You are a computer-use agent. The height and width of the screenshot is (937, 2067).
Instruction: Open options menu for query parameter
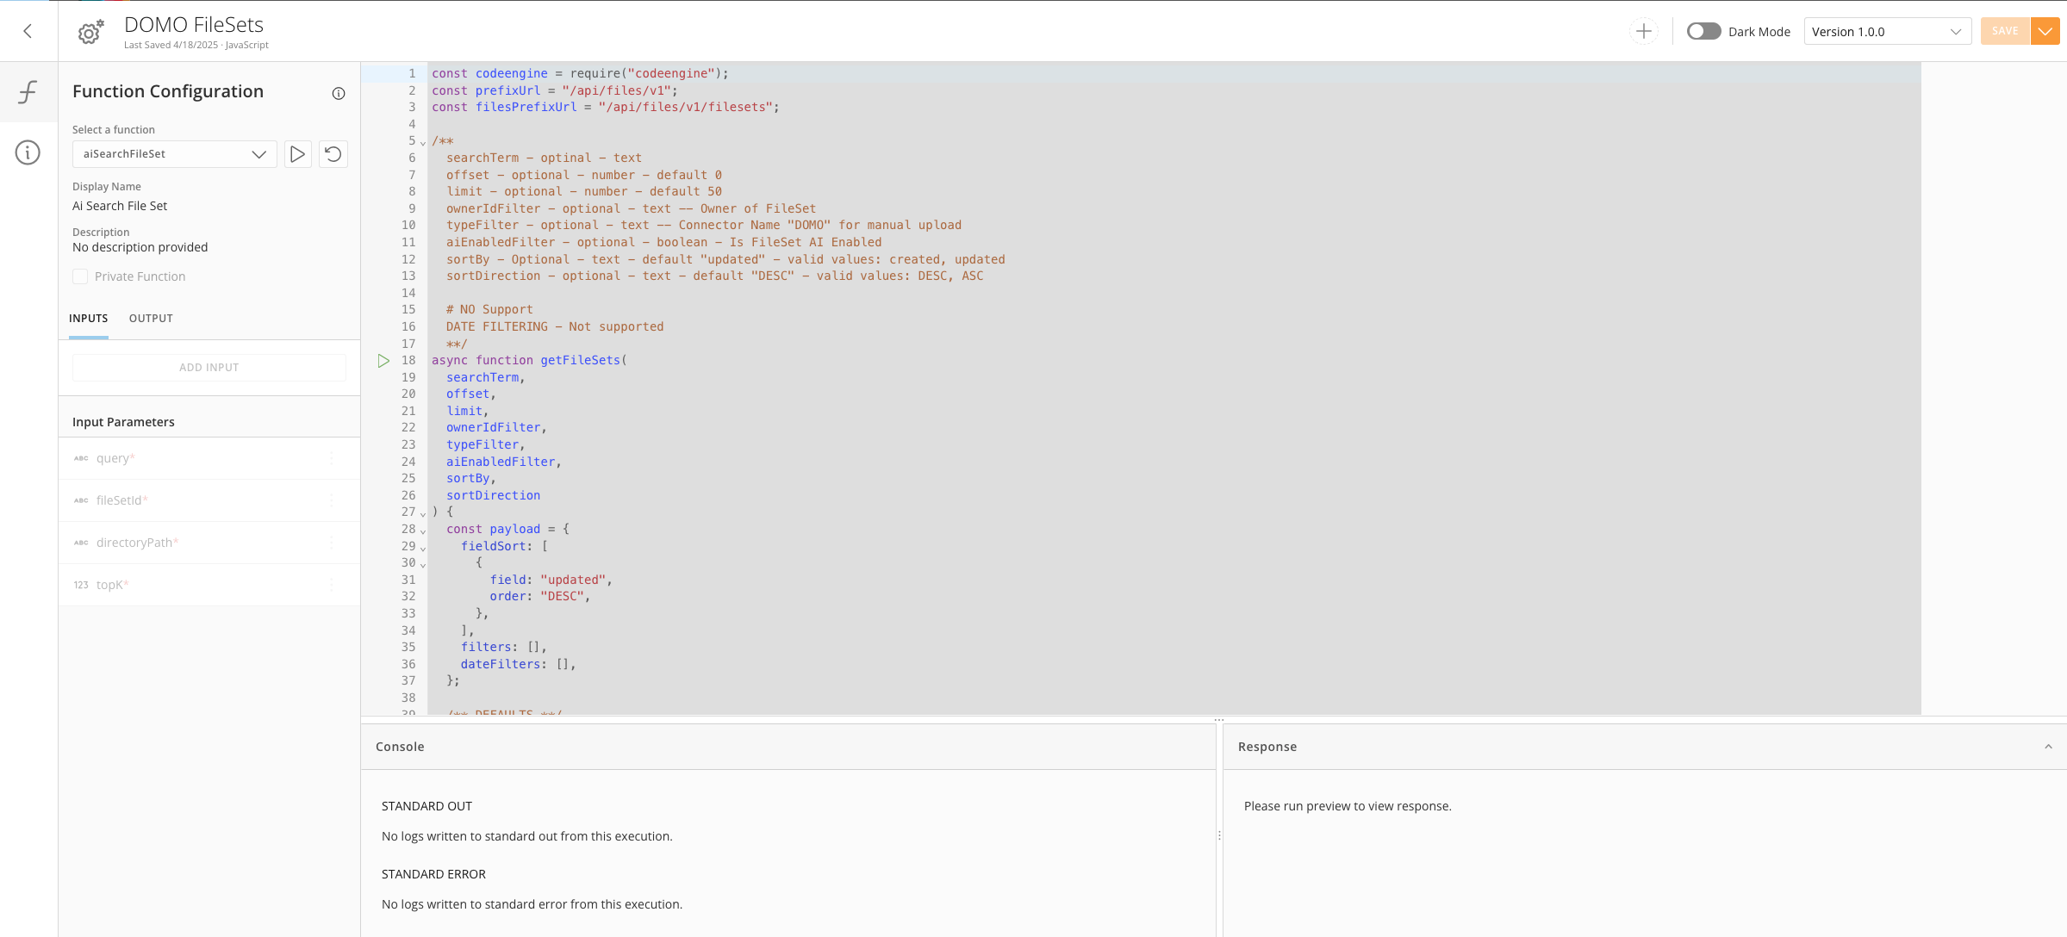pyautogui.click(x=332, y=458)
